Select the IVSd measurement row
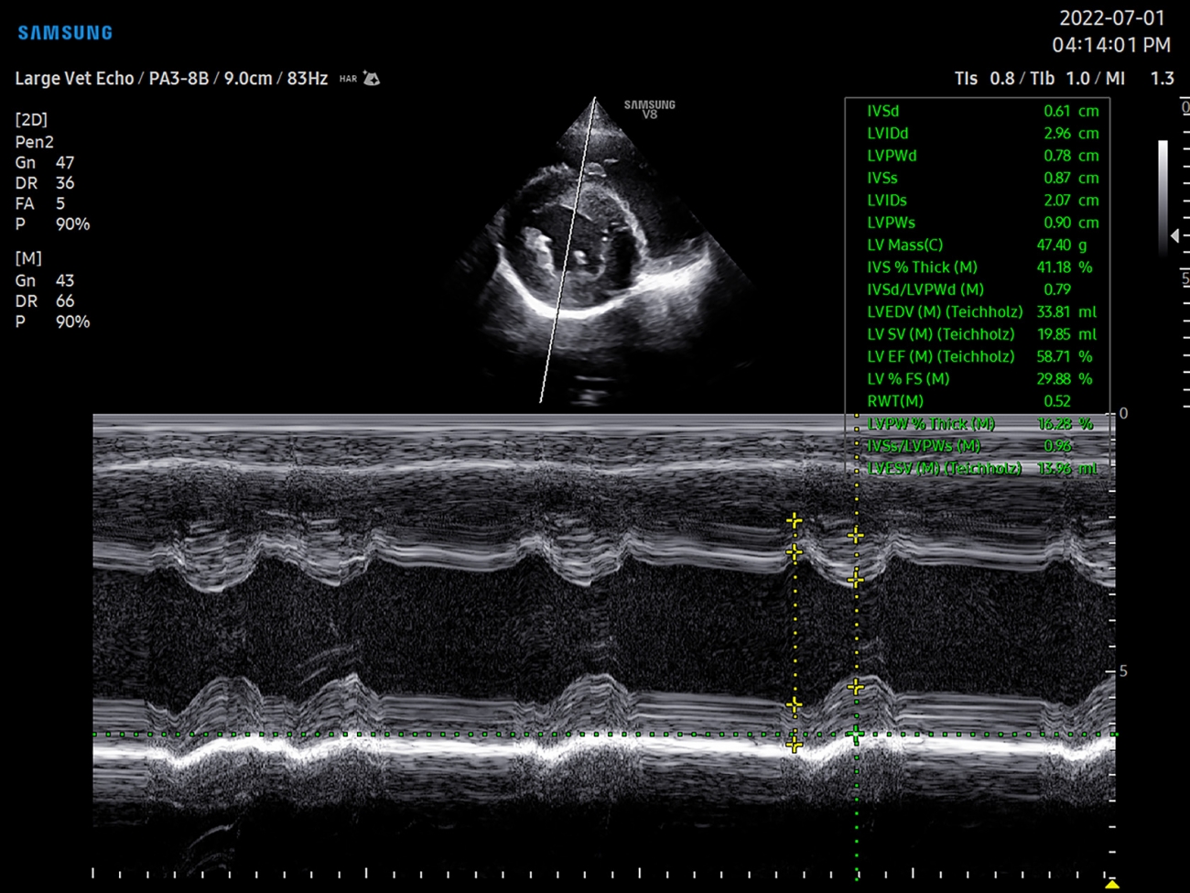 tap(981, 111)
